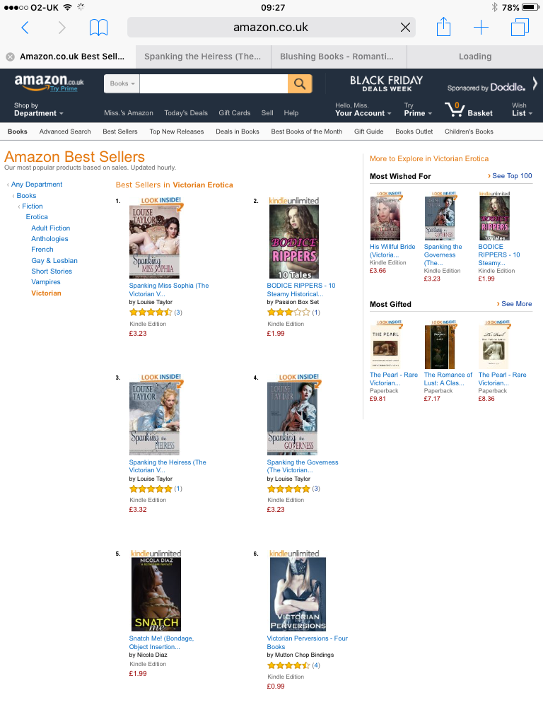Open the Basket cart icon
Image resolution: width=543 pixels, height=724 pixels.
(x=455, y=110)
